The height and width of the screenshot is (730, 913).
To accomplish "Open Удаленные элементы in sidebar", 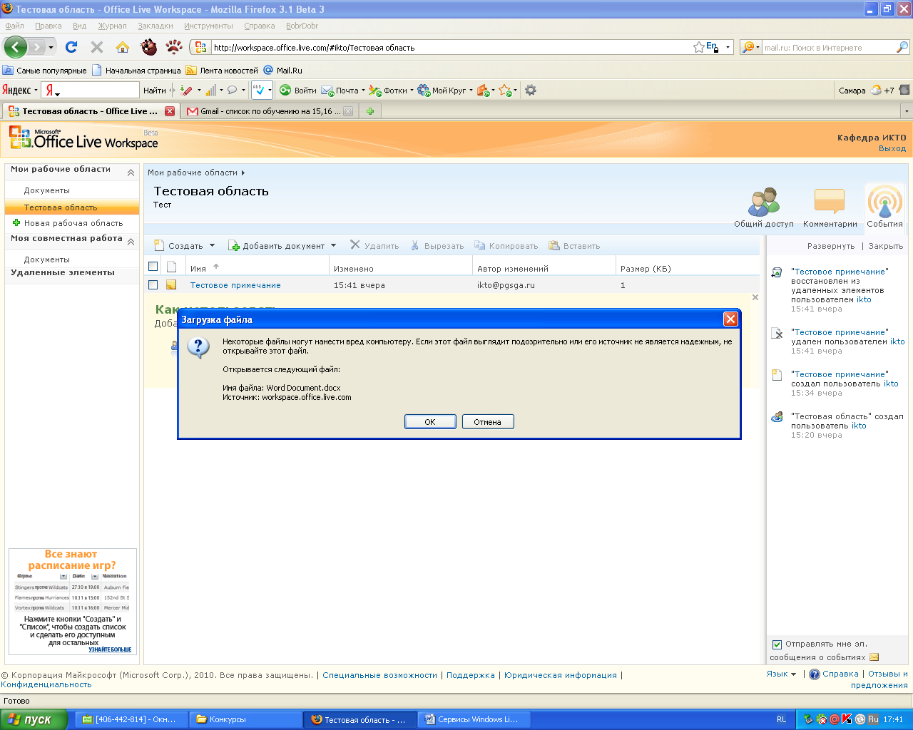I will pos(63,272).
